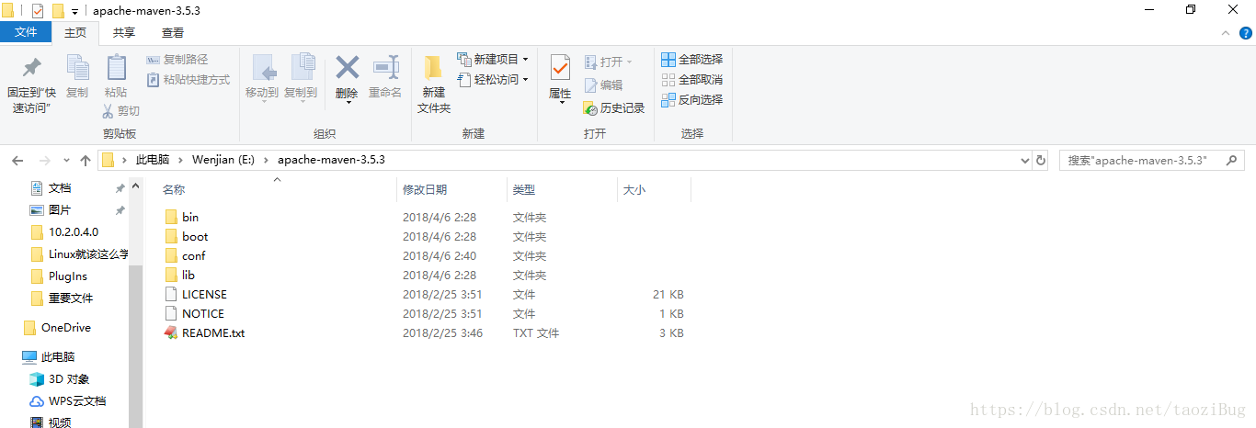Viewport: 1256px width, 428px height.
Task: Collapse the ribbon with the chevron
Action: (1225, 32)
